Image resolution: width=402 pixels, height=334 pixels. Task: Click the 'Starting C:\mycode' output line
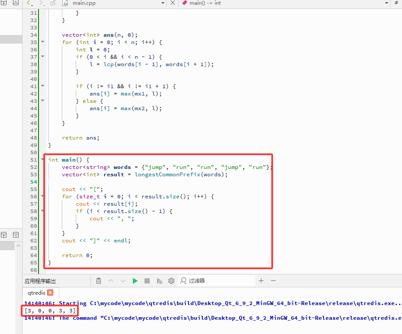[x=213, y=303]
